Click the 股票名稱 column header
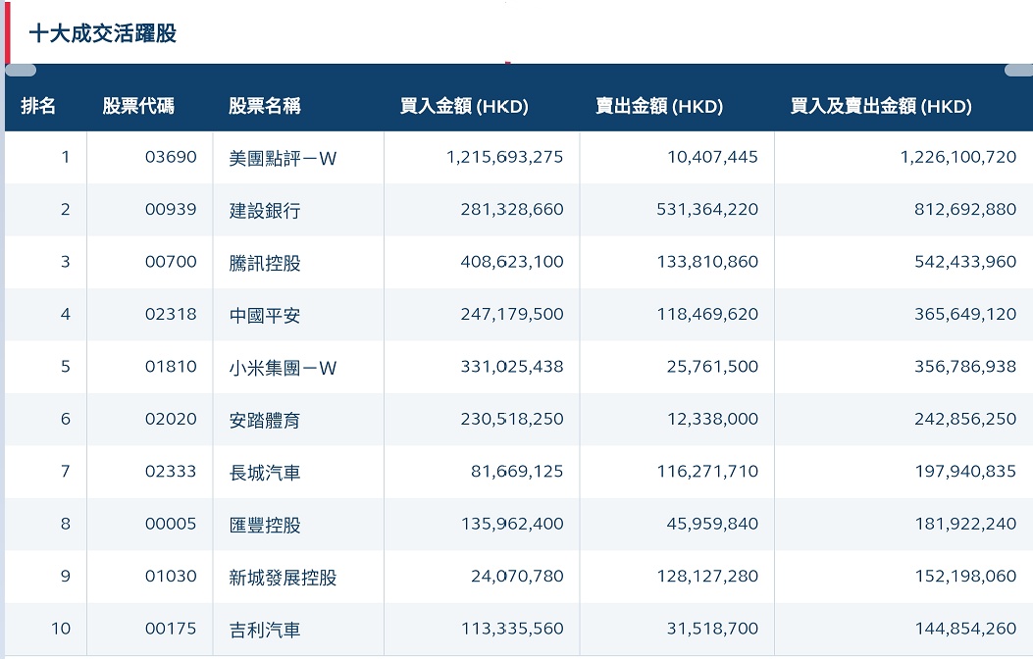Viewport: 1033px width, 659px height. click(x=264, y=105)
